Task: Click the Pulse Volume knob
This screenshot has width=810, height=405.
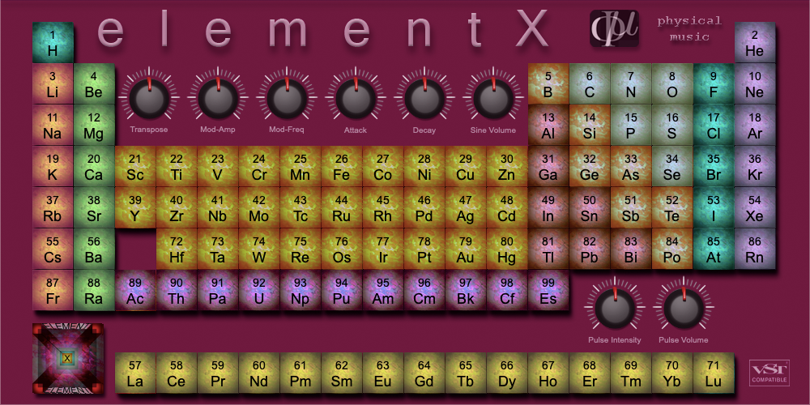Action: [684, 307]
